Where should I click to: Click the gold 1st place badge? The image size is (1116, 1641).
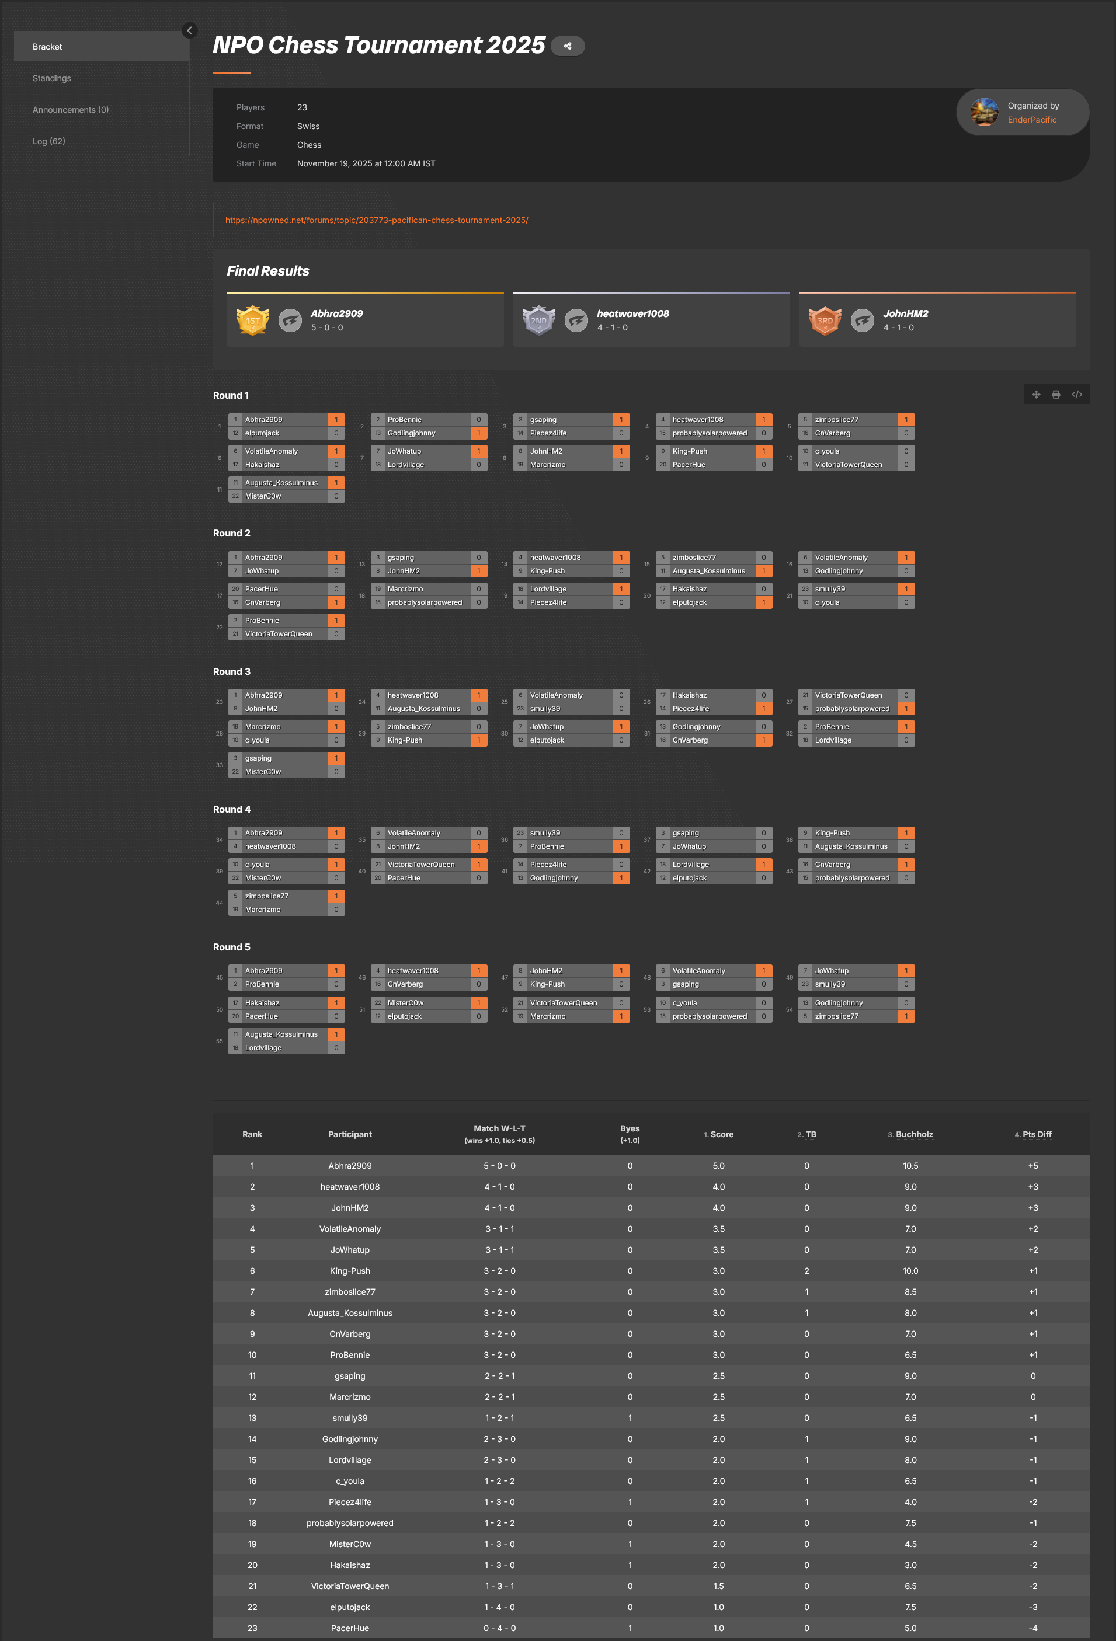(x=252, y=320)
